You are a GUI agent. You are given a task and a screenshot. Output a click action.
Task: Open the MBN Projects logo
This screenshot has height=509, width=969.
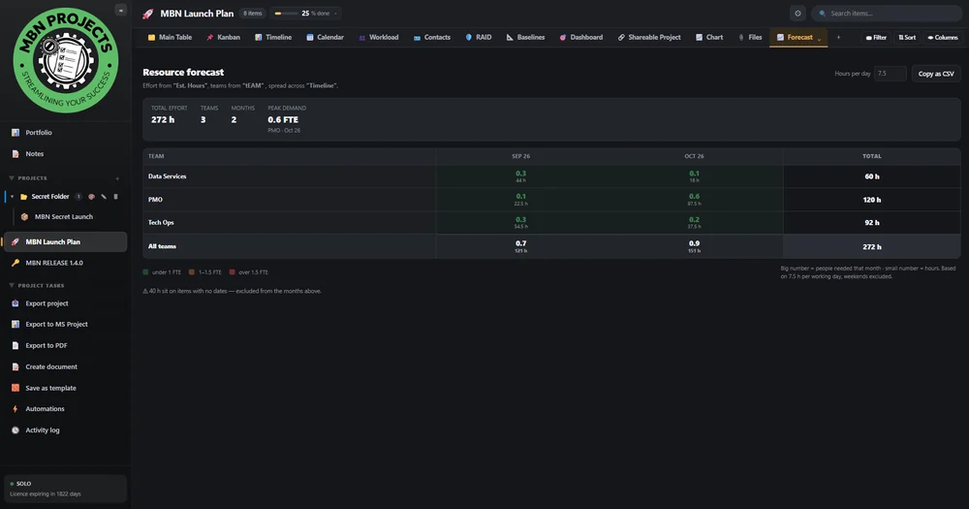click(x=66, y=60)
